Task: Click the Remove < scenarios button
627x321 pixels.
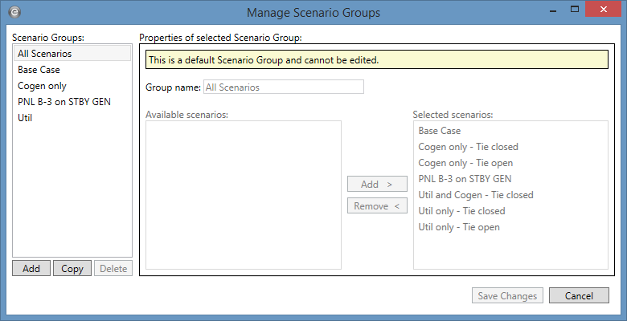Action: (x=377, y=206)
